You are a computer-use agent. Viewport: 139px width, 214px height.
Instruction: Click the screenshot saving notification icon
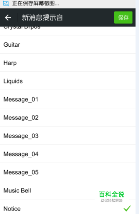coord(6,3)
